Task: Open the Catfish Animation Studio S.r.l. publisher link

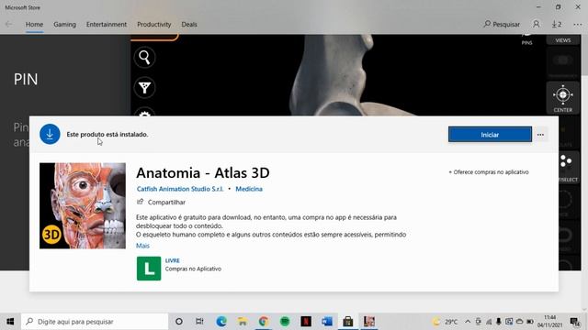Action: (x=180, y=189)
